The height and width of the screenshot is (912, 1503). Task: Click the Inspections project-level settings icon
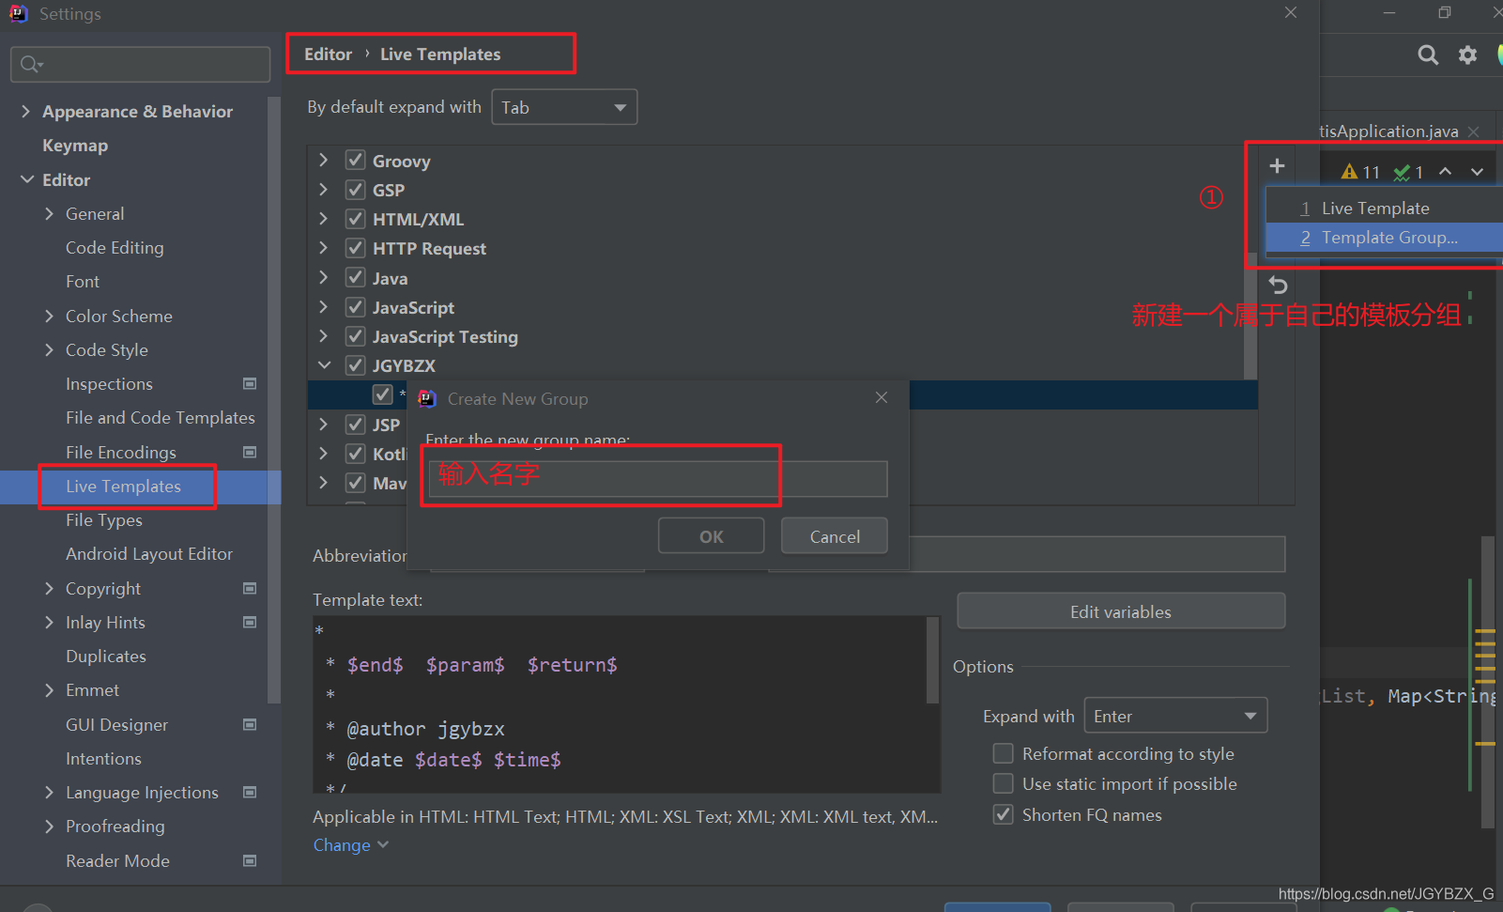tap(250, 383)
